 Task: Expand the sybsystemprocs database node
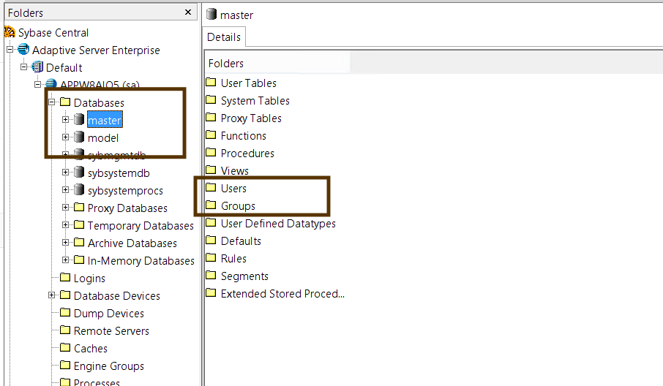[66, 189]
